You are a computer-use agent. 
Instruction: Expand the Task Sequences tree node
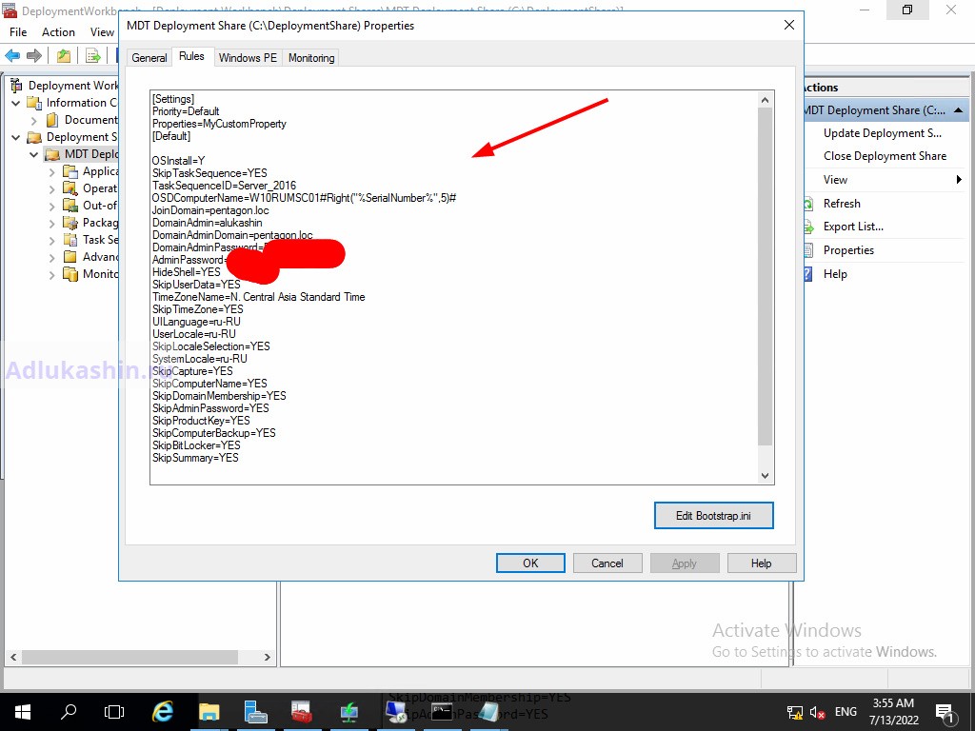tap(53, 240)
